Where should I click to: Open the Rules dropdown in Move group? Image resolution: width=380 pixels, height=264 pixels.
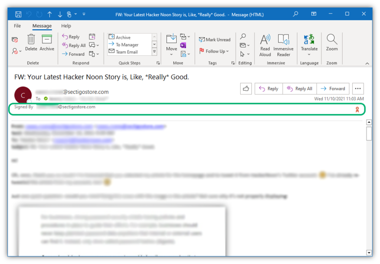click(x=185, y=37)
